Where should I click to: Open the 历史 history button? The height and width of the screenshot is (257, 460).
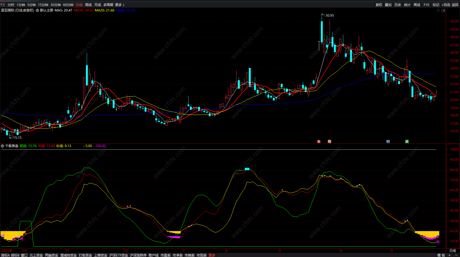pos(398,5)
